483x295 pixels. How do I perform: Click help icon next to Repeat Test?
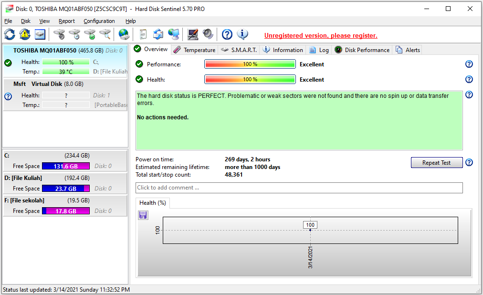[469, 162]
